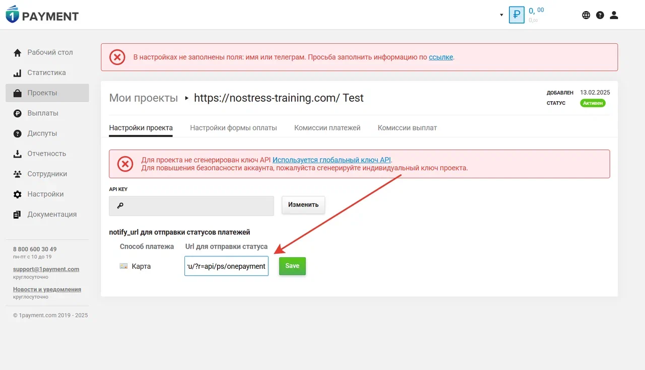
Task: Open the user profile icon
Action: [614, 15]
